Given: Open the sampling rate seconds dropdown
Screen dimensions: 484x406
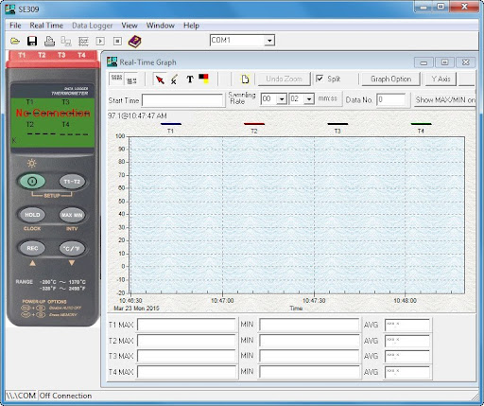Looking at the screenshot, I should coord(309,99).
